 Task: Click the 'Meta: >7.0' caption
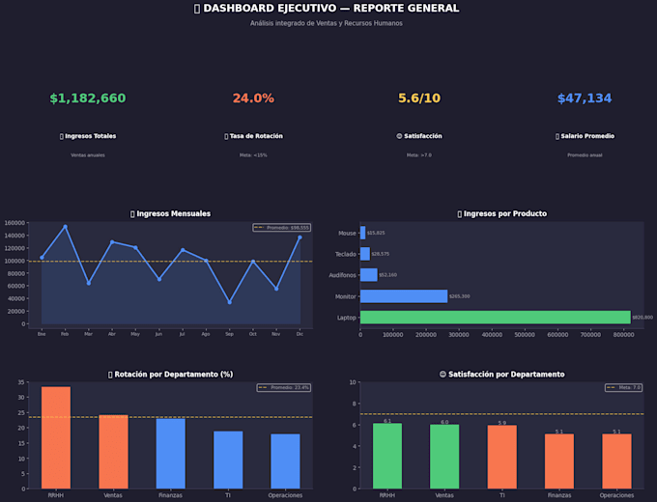(419, 155)
